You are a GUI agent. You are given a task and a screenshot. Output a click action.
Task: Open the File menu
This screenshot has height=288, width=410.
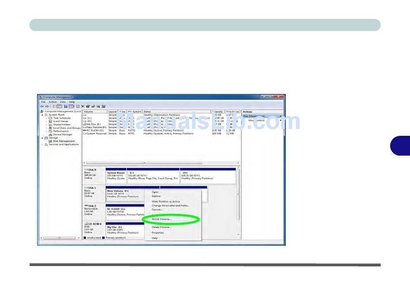point(44,102)
